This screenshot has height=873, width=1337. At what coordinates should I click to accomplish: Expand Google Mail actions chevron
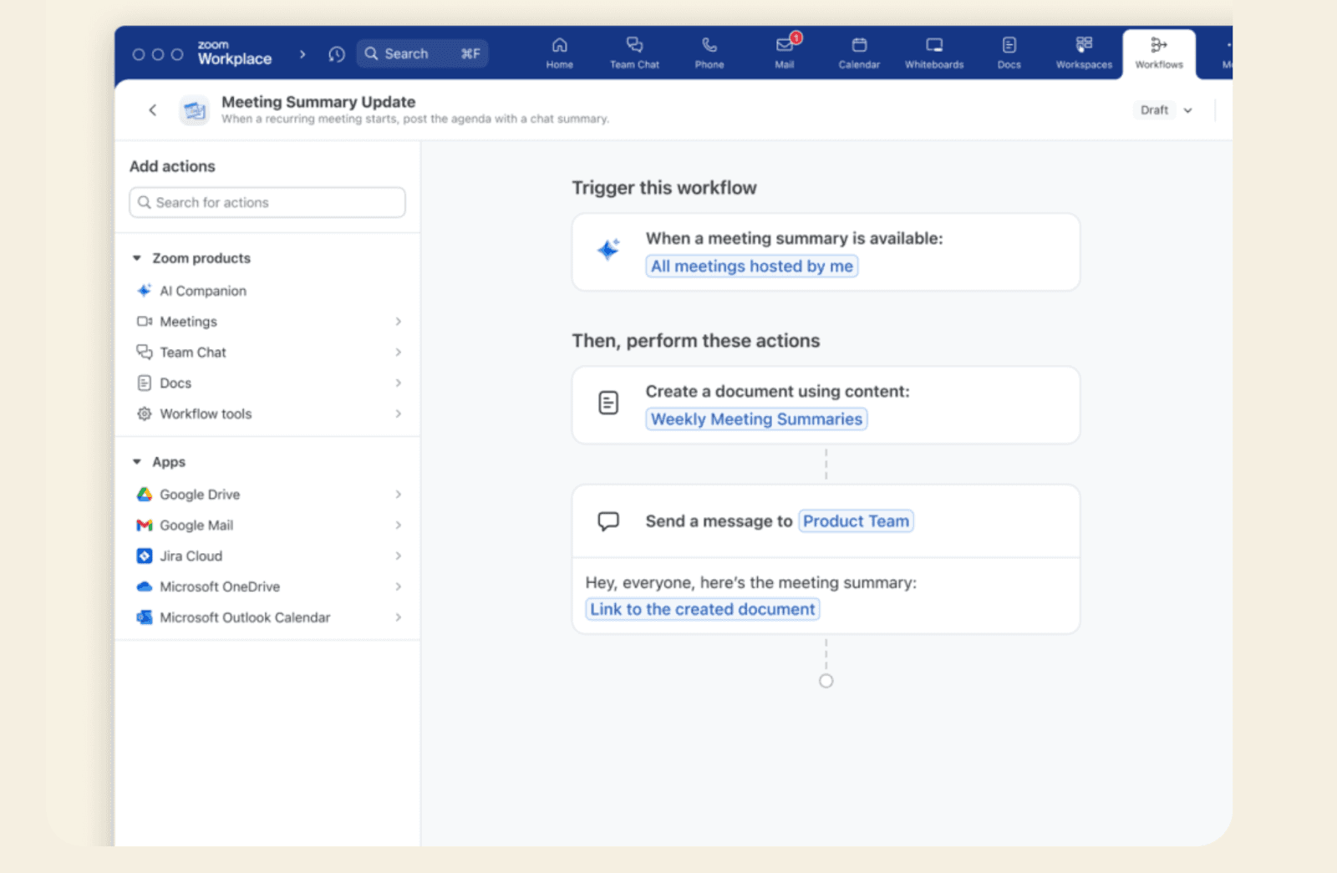pyautogui.click(x=398, y=525)
